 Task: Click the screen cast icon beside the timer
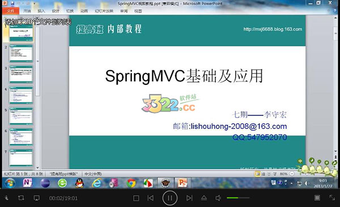tap(37, 198)
